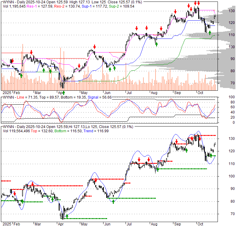Click the 'Sep' month label on bottom chart axis
This screenshot has height=226, width=236.
point(177,224)
